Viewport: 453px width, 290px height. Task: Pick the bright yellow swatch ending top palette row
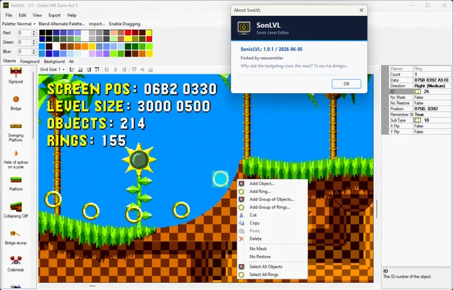coord(149,33)
